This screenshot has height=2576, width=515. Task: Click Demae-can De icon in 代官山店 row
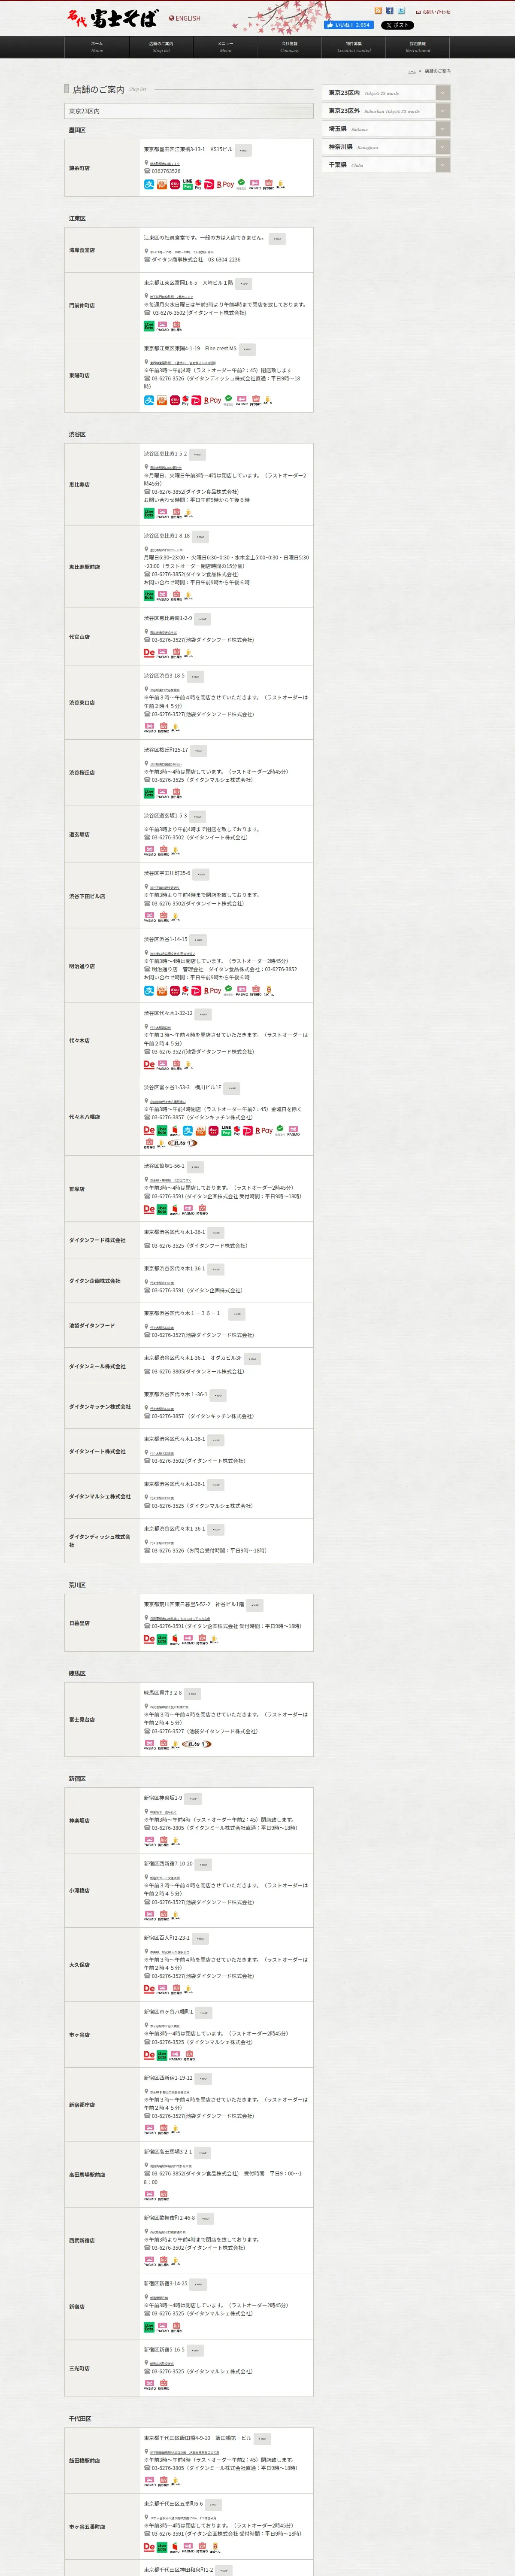[x=149, y=653]
